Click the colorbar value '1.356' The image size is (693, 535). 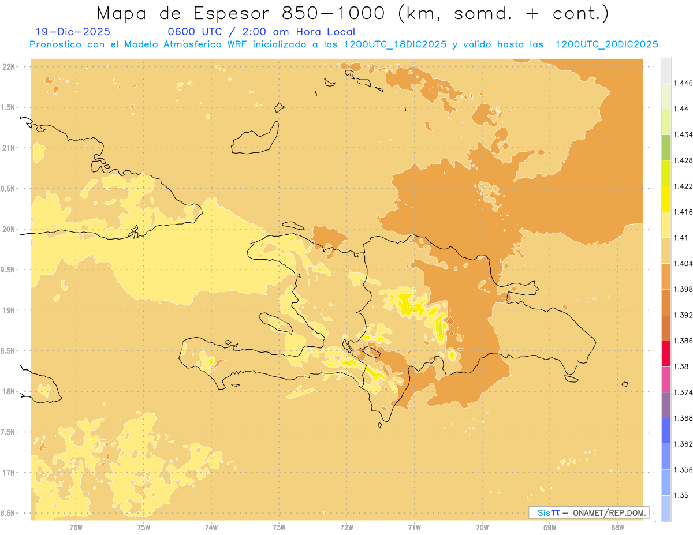[684, 470]
